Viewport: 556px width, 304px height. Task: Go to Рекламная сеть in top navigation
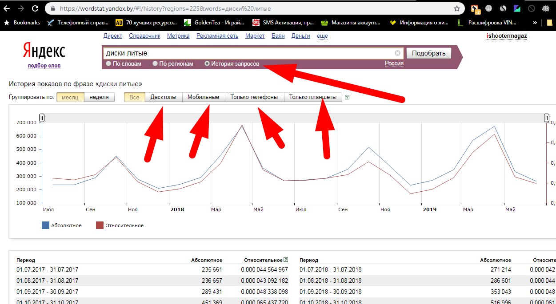click(x=217, y=36)
